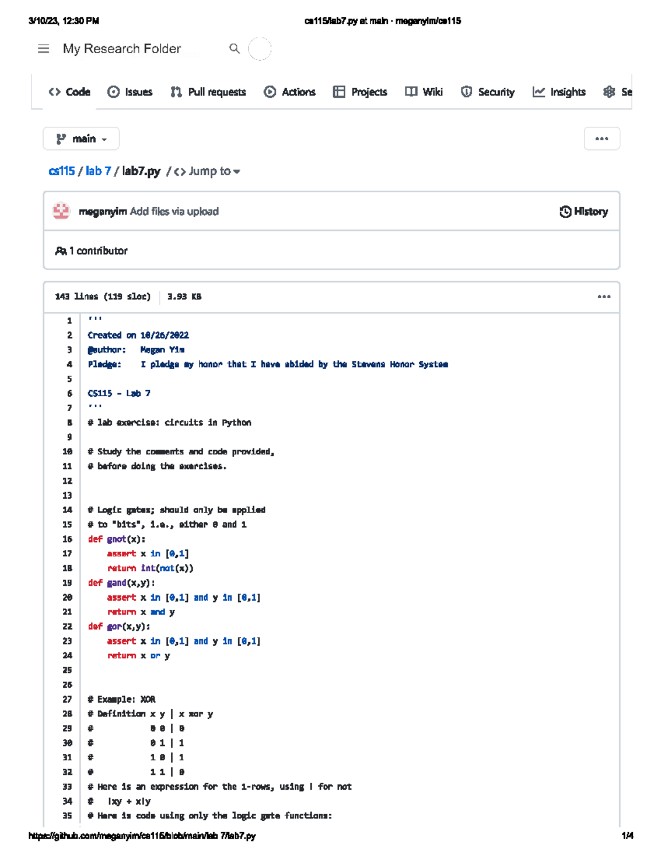Screen dimensions: 661x856
Task: Open the more options menu beside branch selector
Action: point(602,139)
